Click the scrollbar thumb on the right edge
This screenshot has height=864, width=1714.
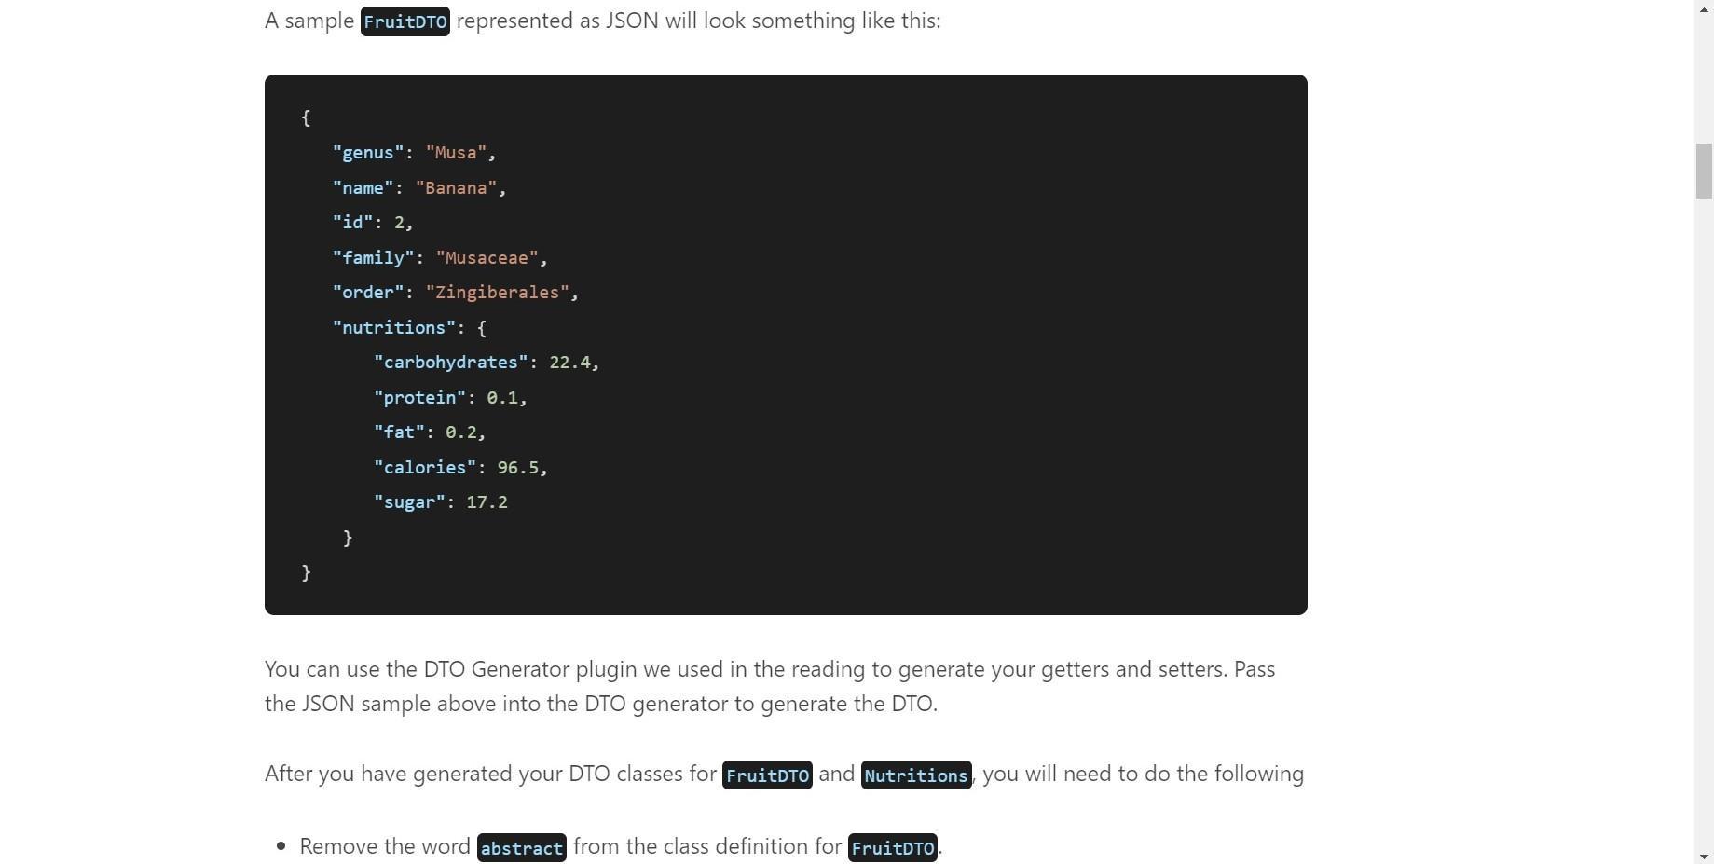tap(1703, 168)
